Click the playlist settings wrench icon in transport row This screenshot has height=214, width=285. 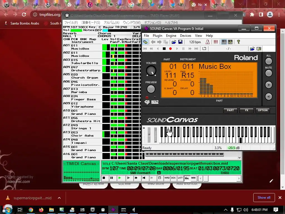click(x=259, y=48)
